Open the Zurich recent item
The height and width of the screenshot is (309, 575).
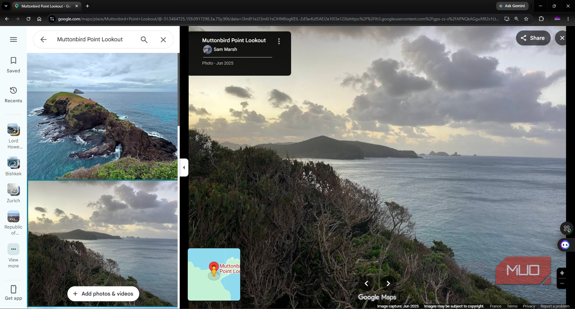(x=13, y=193)
